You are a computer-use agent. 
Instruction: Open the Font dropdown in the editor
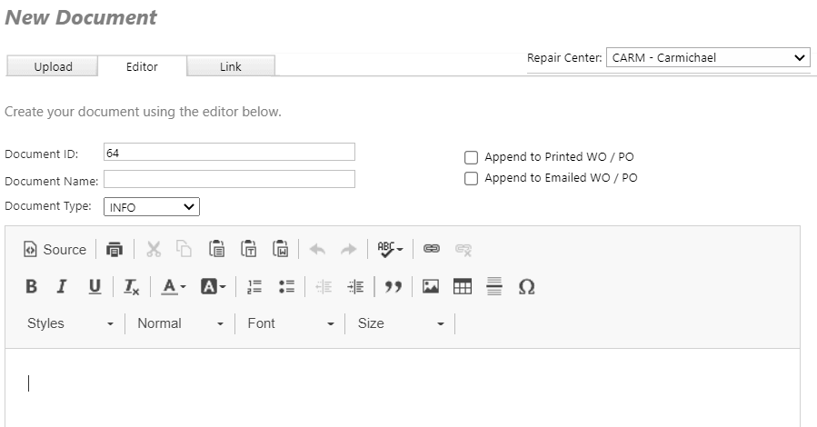[x=290, y=323]
